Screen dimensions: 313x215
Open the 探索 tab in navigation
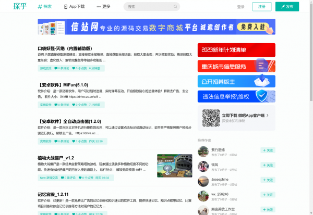point(45,7)
